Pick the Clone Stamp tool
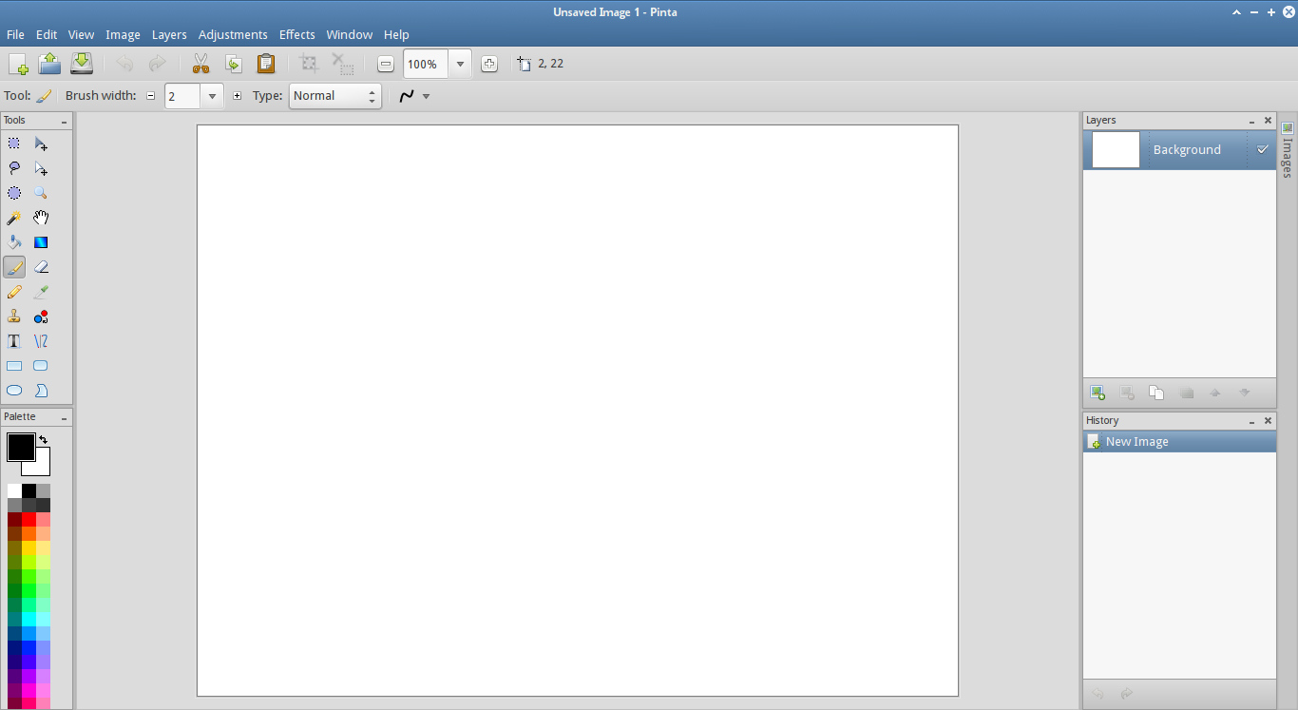1298x710 pixels. [x=14, y=317]
